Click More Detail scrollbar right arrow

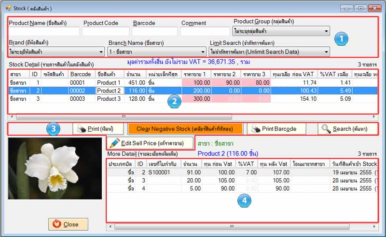click(x=374, y=226)
